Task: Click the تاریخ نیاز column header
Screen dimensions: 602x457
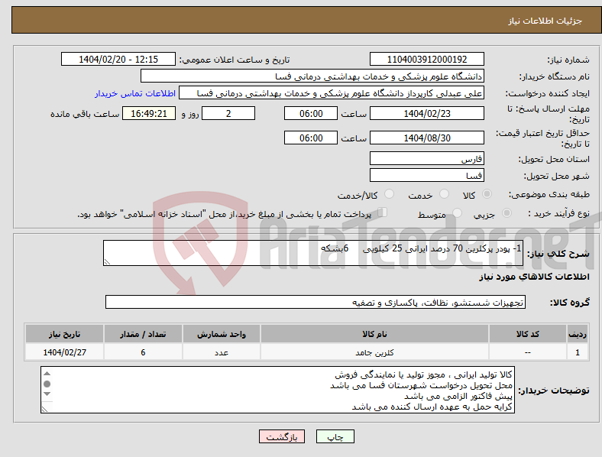Action: 64,334
